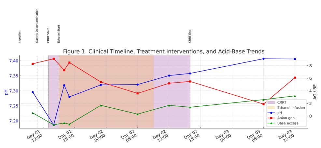Image resolution: width=321 pixels, height=148 pixels.
Task: Click the Figure 1 chart title
Action: click(x=163, y=51)
